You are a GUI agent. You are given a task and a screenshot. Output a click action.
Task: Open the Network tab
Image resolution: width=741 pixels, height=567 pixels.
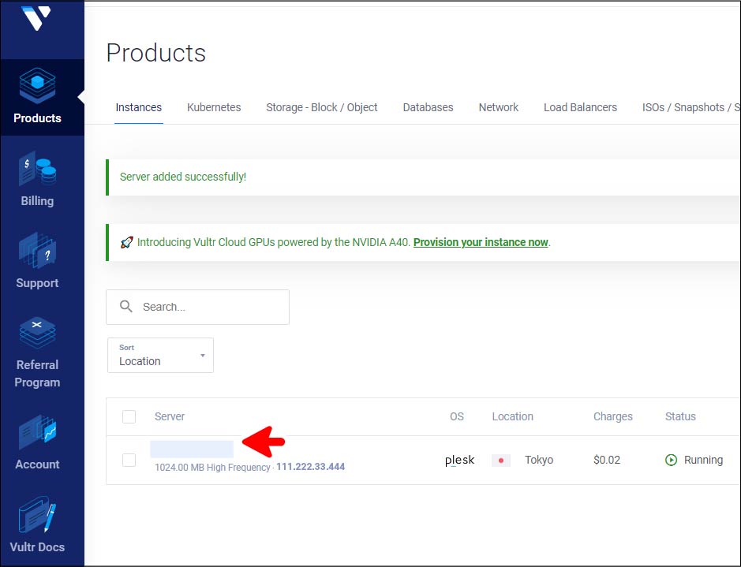(x=498, y=107)
